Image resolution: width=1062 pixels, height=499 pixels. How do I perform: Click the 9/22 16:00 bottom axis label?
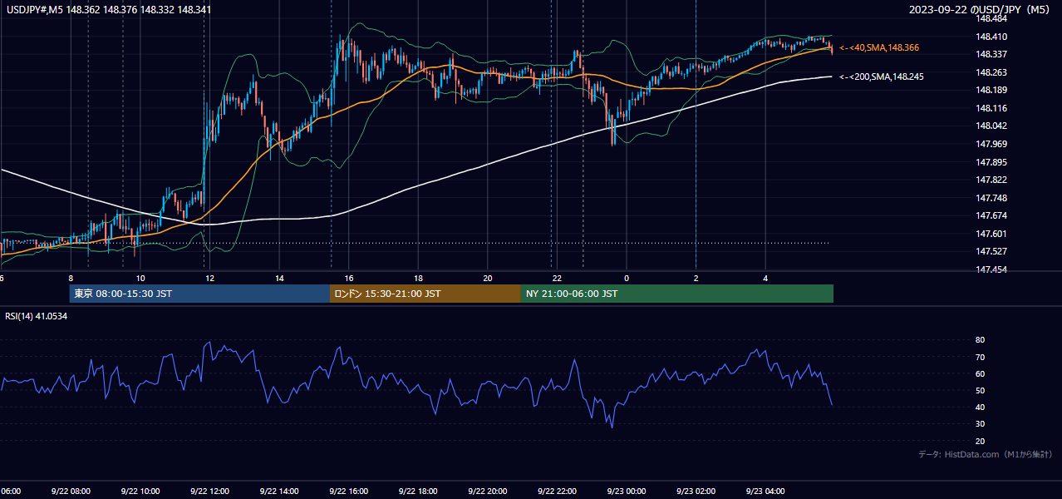[349, 491]
